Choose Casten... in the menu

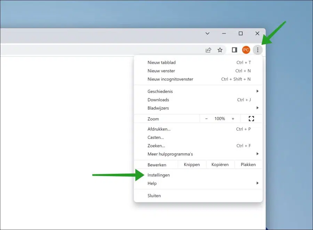pyautogui.click(x=198, y=137)
